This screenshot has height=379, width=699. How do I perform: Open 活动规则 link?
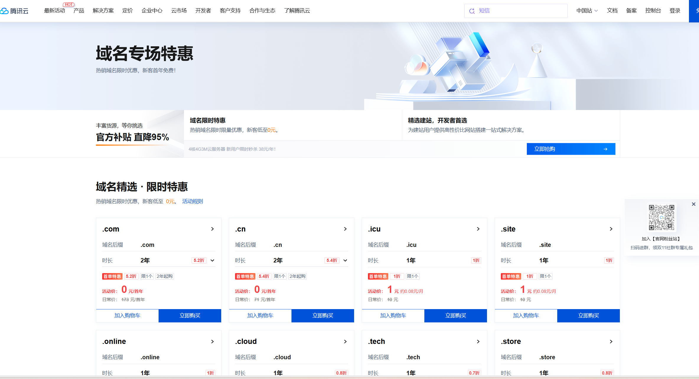(192, 201)
